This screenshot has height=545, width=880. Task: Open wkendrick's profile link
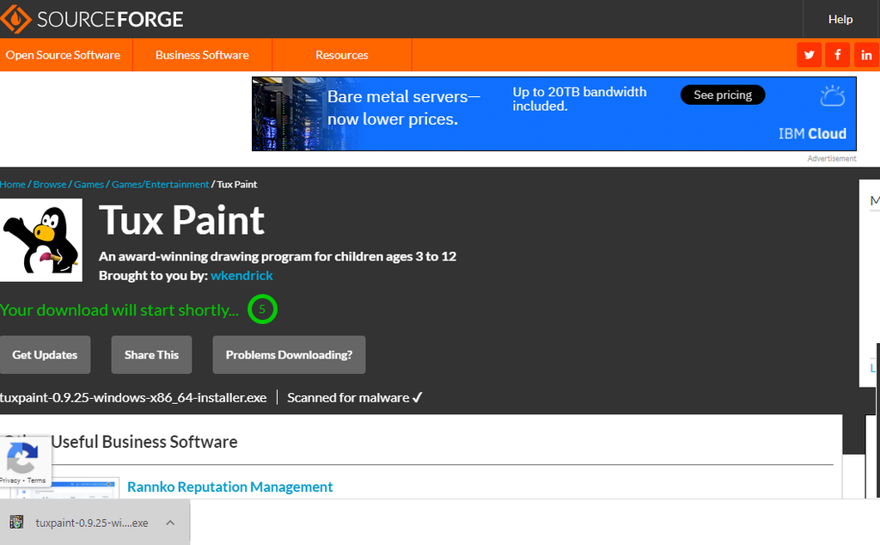tap(241, 276)
